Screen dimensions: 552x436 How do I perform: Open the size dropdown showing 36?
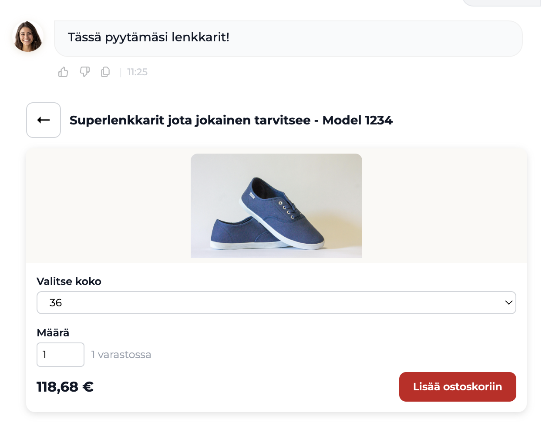276,302
